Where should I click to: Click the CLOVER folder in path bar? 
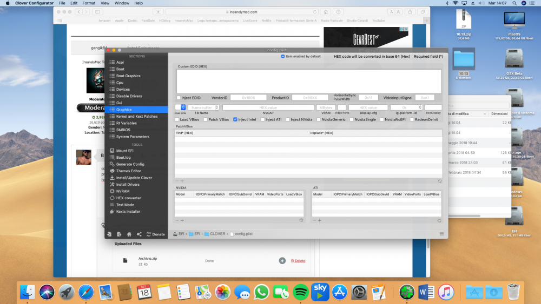click(x=215, y=234)
